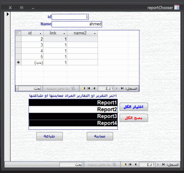The width and height of the screenshot is (184, 173).
Task: Click the previous-record arrow in the main form bottom navigator
Action: (x=158, y=165)
